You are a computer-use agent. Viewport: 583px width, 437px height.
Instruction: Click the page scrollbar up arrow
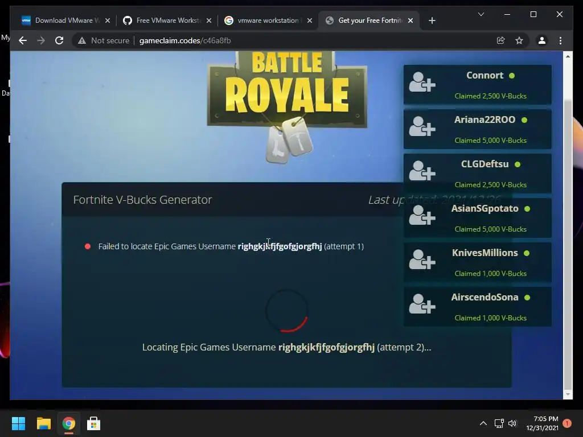click(x=568, y=56)
